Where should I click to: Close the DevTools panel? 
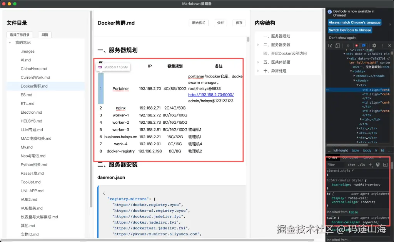(x=389, y=46)
